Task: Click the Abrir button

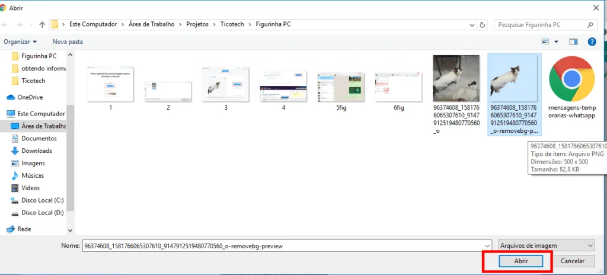Action: coord(520,261)
